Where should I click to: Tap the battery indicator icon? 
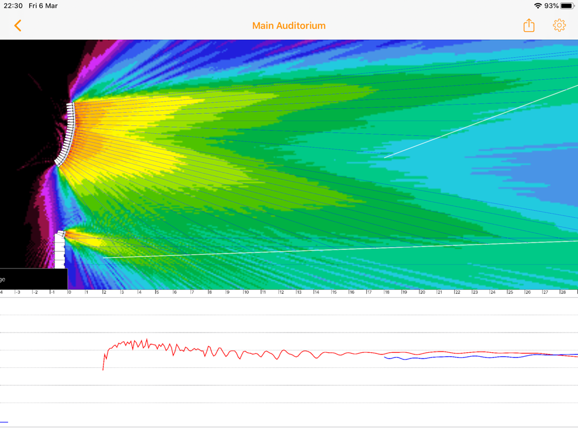pyautogui.click(x=568, y=6)
